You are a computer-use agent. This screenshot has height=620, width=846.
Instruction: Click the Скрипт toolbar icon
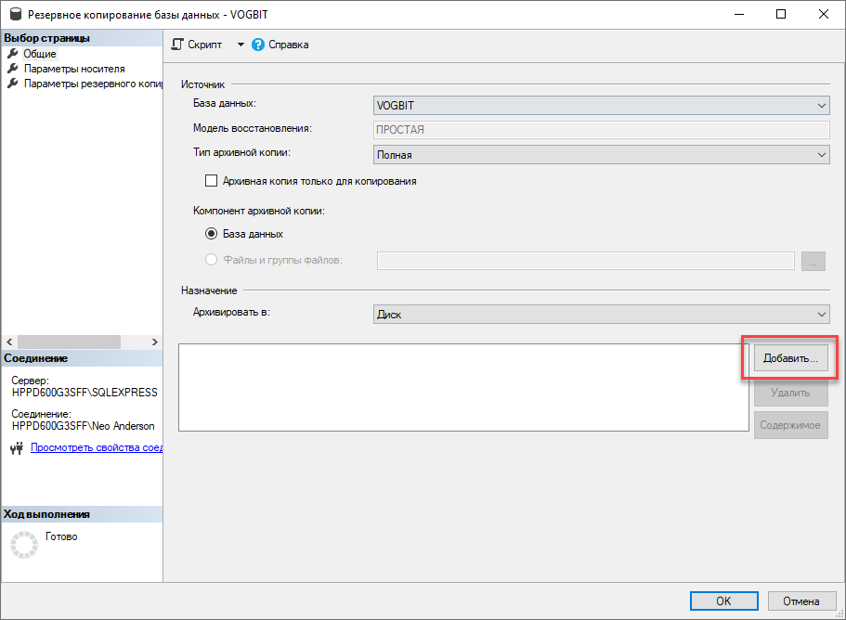(x=177, y=45)
